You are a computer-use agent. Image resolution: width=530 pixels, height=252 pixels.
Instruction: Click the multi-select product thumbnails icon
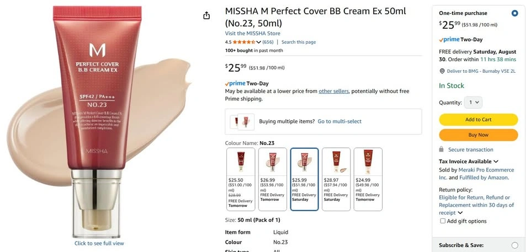click(x=242, y=121)
